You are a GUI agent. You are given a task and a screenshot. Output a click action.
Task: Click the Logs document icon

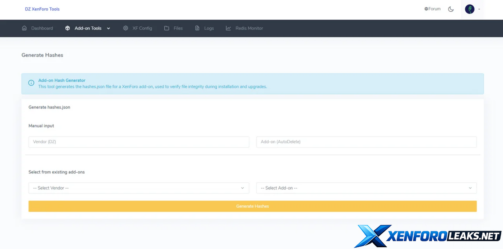pos(197,28)
